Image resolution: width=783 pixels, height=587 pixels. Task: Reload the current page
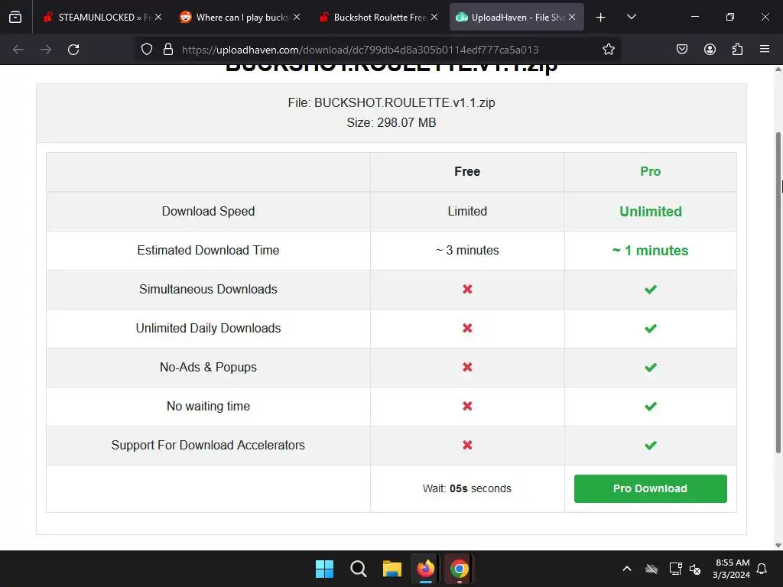coord(73,50)
